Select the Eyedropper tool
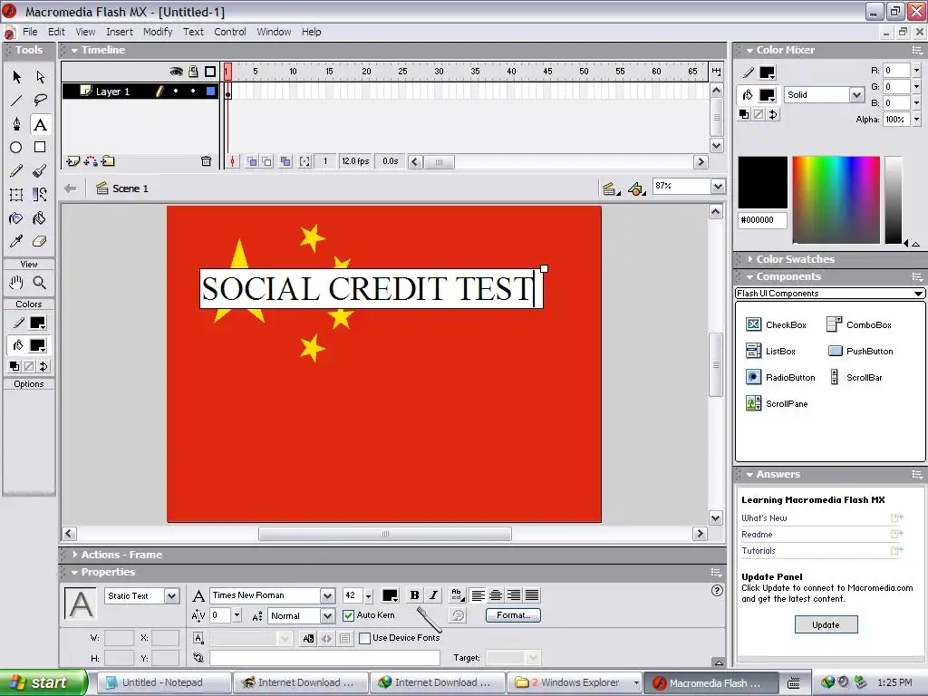 point(16,241)
